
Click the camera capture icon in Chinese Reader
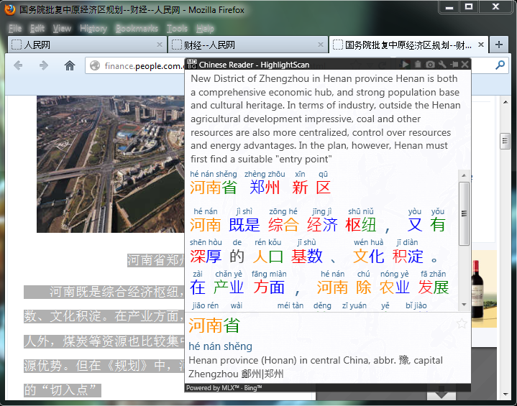pyautogui.click(x=430, y=64)
